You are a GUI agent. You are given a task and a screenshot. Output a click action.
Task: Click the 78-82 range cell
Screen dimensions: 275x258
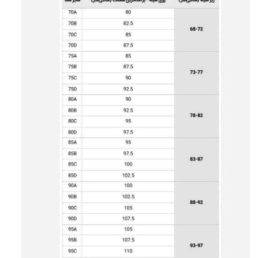[x=196, y=116]
